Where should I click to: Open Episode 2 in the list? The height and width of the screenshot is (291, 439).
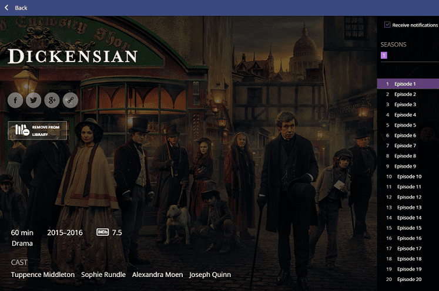click(x=408, y=94)
